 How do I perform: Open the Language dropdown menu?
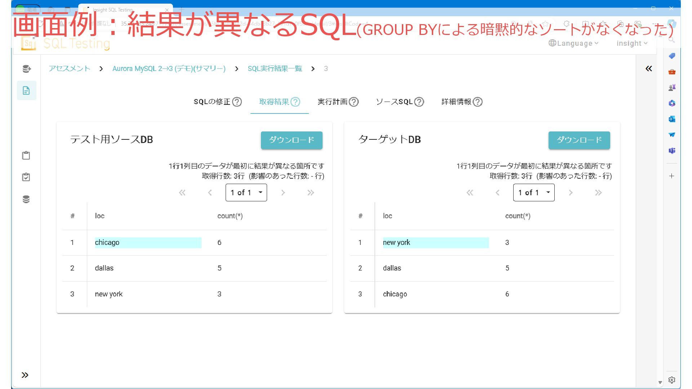[x=574, y=43]
